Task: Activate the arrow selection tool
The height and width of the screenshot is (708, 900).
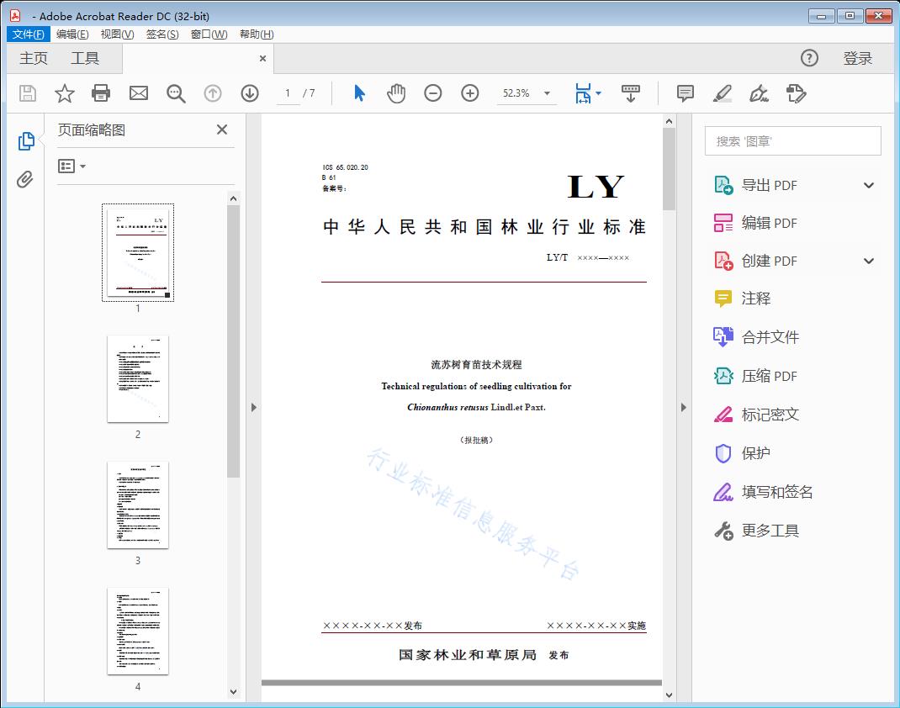Action: tap(359, 93)
